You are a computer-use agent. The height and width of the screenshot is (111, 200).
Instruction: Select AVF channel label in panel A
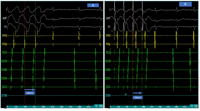point(5,18)
